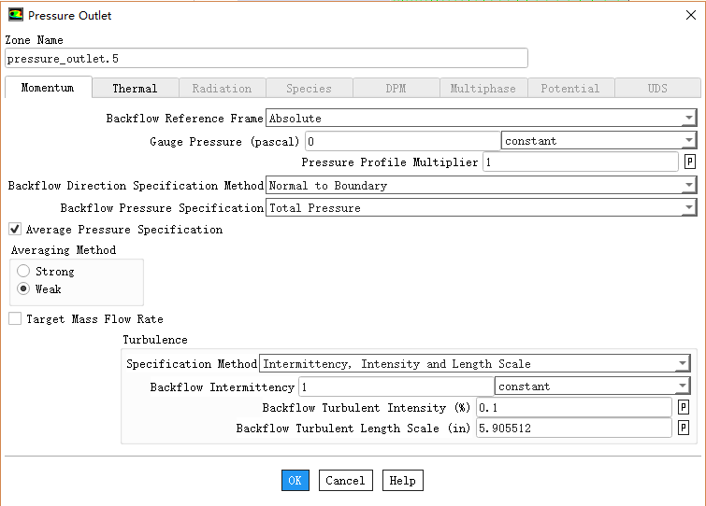
Task: Enable the Target Mass Flow Rate checkbox
Action: click(x=15, y=319)
